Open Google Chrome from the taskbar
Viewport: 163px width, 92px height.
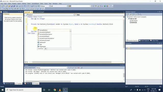coord(55,90)
